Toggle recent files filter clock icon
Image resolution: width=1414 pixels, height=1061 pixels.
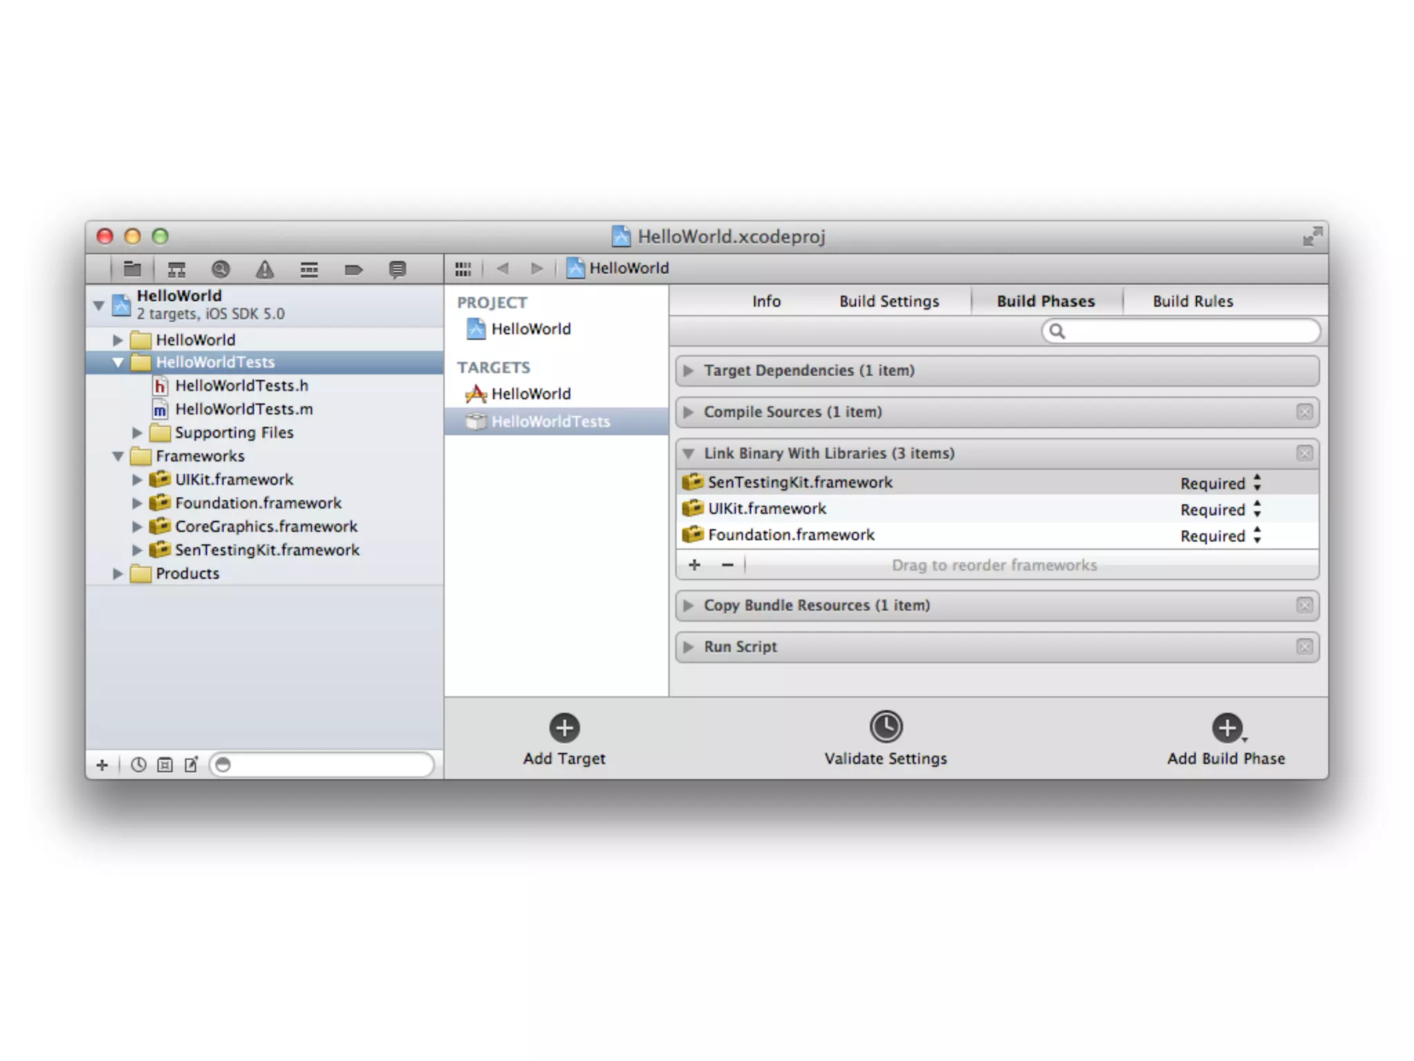point(139,765)
